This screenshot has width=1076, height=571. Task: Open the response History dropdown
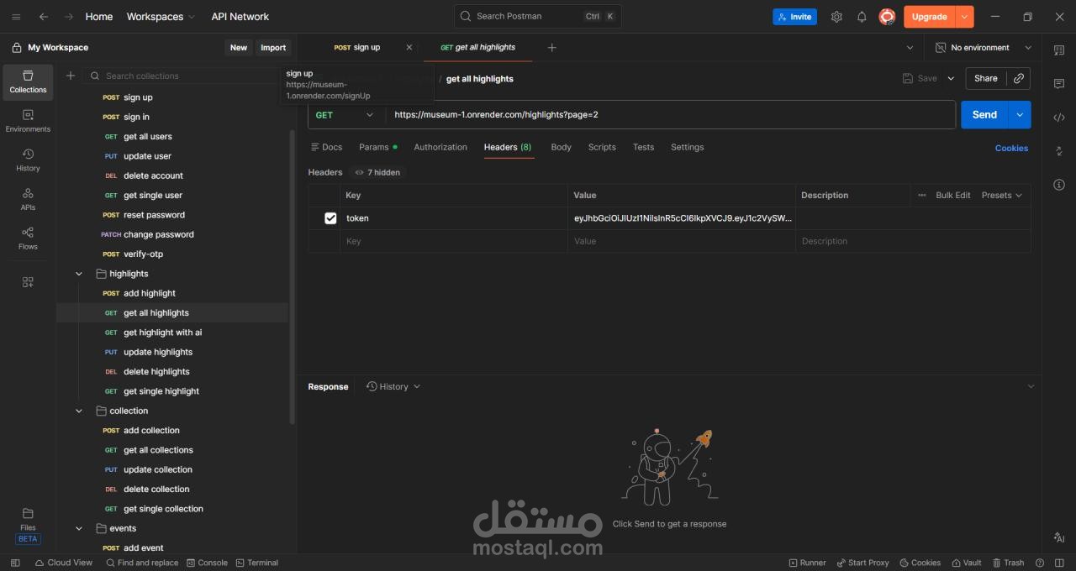pyautogui.click(x=393, y=386)
